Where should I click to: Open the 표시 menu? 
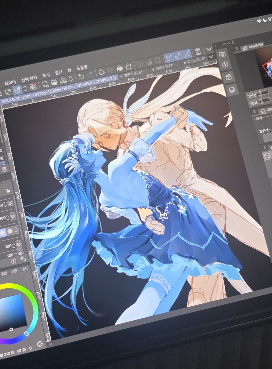click(46, 75)
